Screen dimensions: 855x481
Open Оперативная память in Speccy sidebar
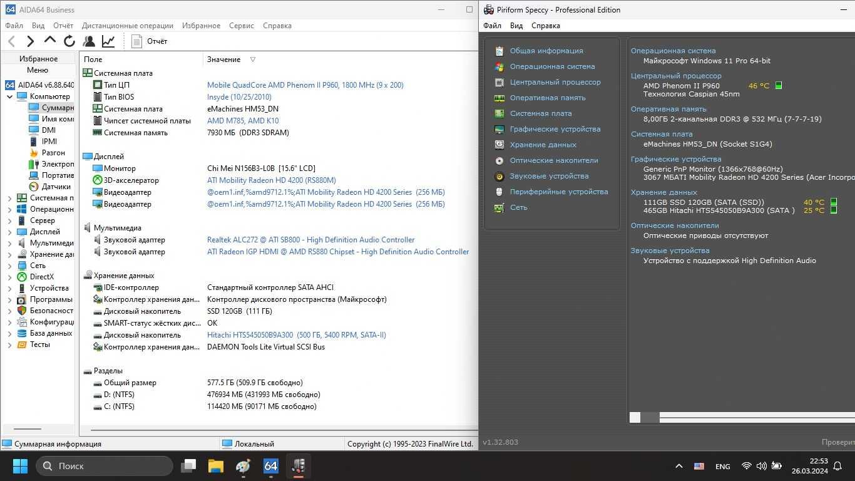point(548,98)
